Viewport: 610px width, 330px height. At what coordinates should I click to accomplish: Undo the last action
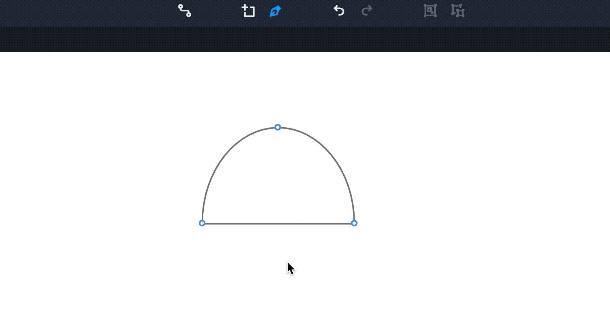pos(339,11)
